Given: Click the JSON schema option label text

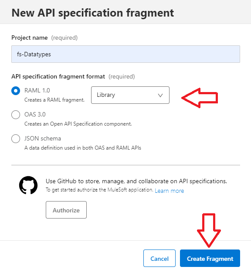Looking at the screenshot, I should click(43, 138).
